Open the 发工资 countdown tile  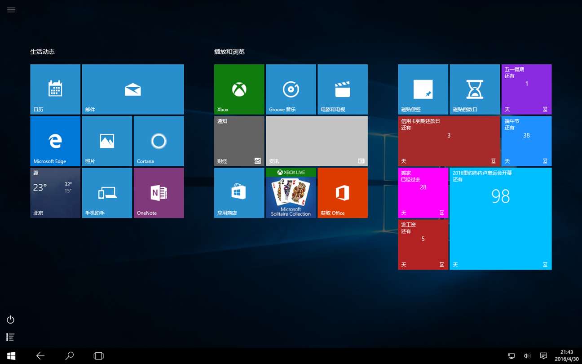423,245
